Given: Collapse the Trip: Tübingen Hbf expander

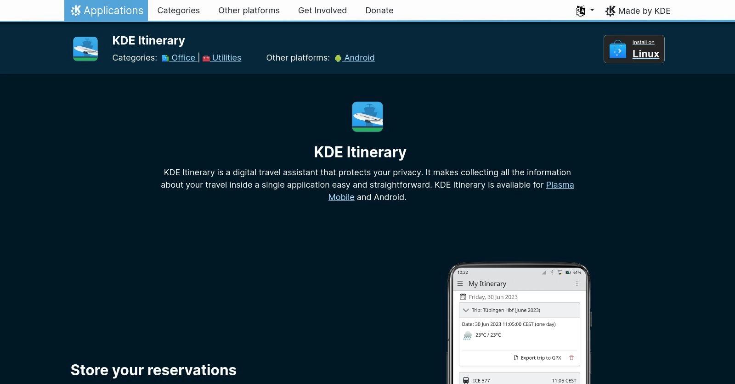Looking at the screenshot, I should [466, 310].
